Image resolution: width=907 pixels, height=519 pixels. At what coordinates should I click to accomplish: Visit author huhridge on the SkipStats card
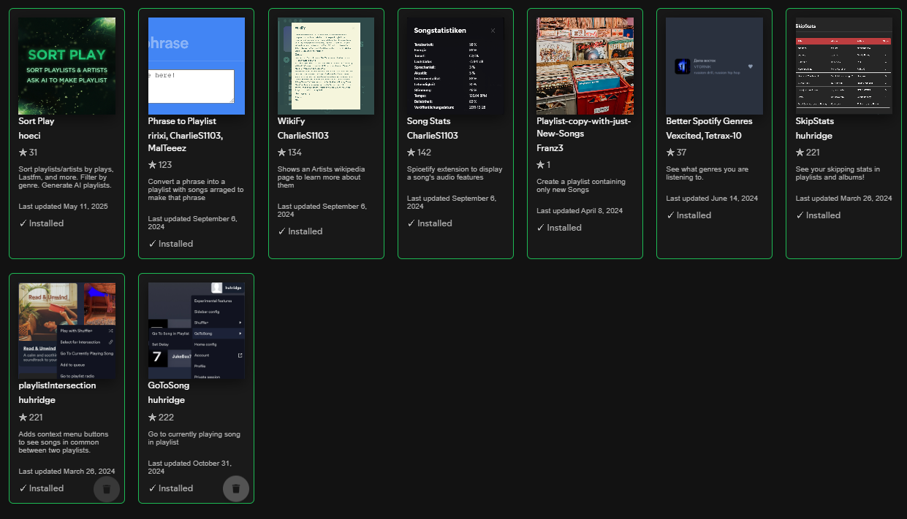[x=814, y=136]
